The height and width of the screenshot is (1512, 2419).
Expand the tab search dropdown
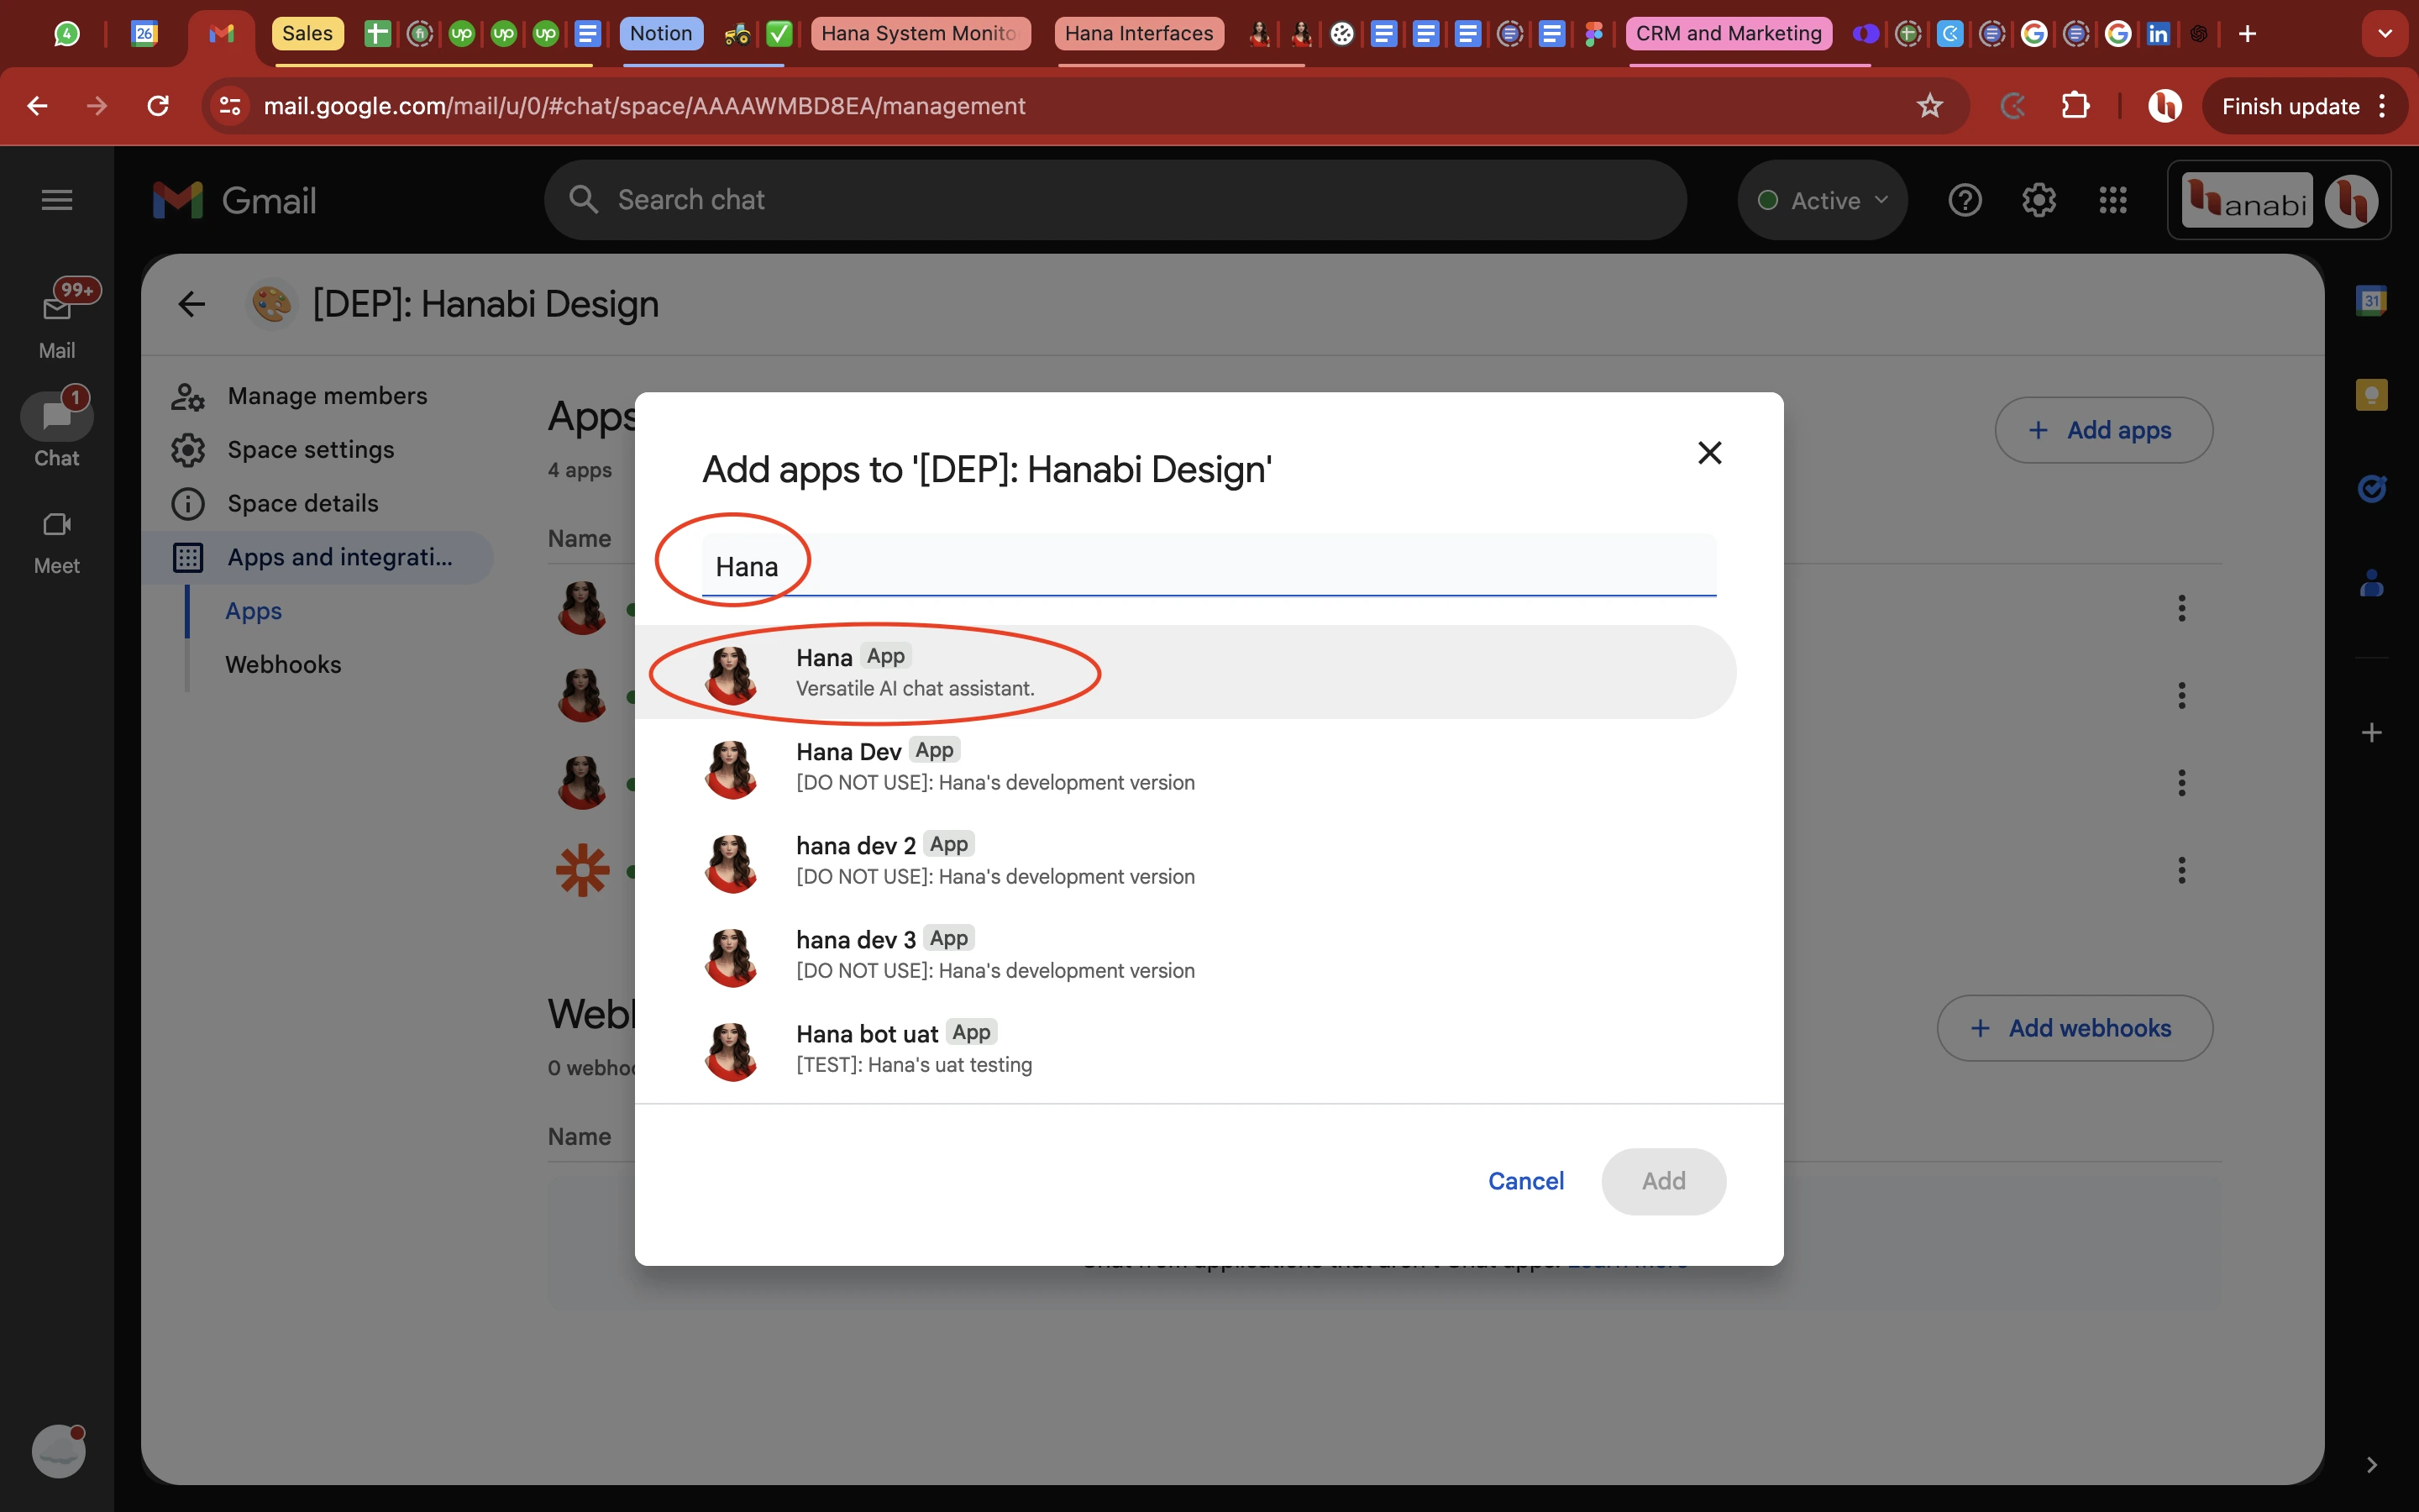pos(2385,34)
